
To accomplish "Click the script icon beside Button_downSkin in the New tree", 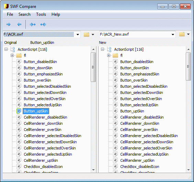I will click(x=115, y=68).
